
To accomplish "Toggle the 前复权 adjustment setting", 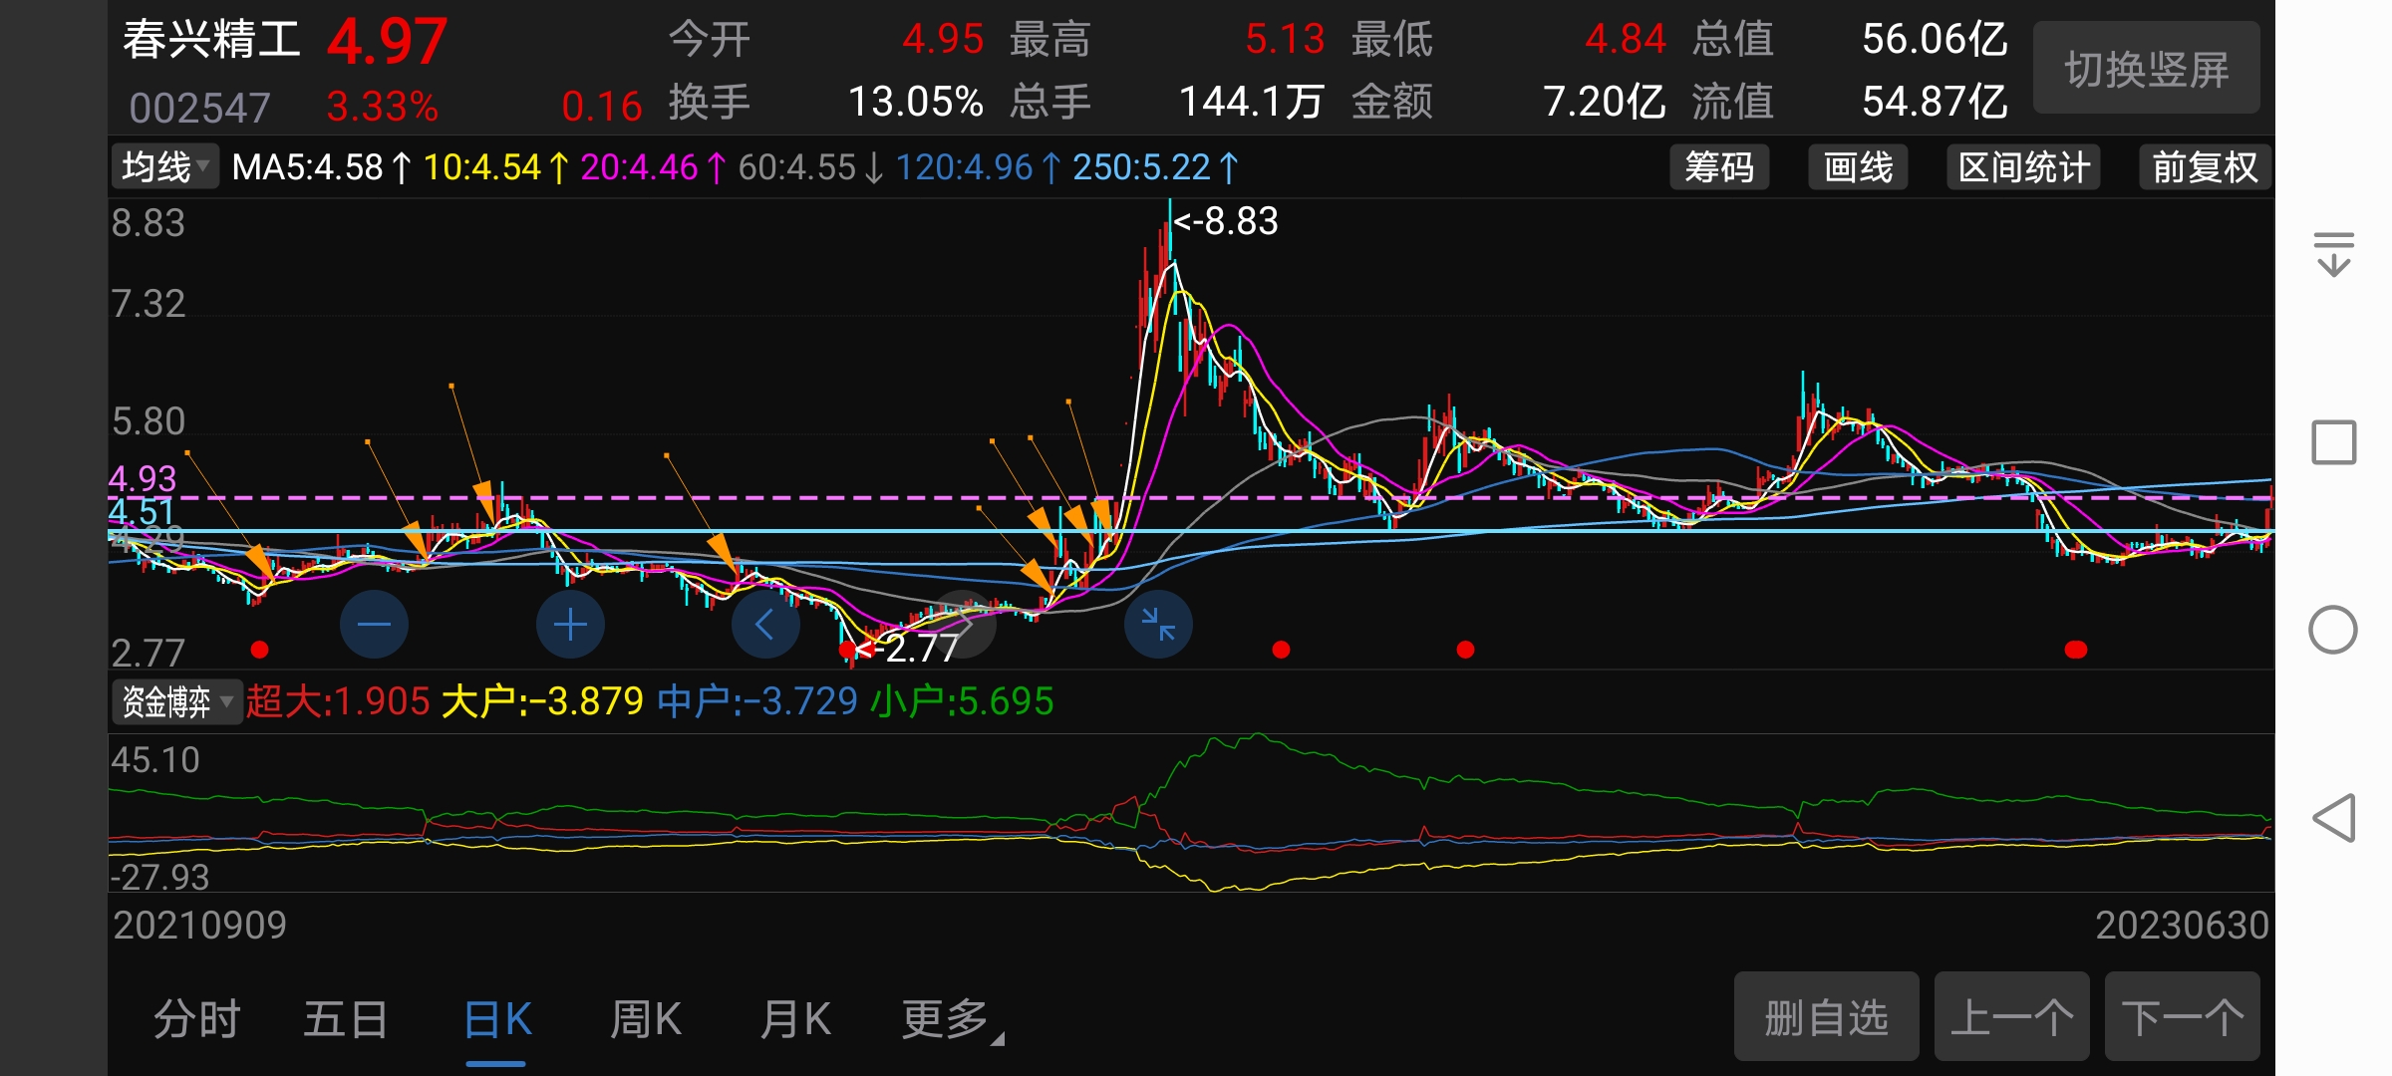I will click(2205, 167).
